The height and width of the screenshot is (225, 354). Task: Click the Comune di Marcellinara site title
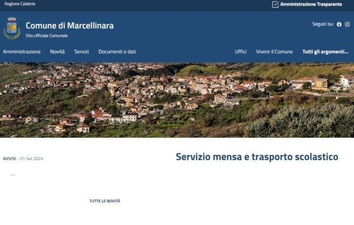[70, 25]
